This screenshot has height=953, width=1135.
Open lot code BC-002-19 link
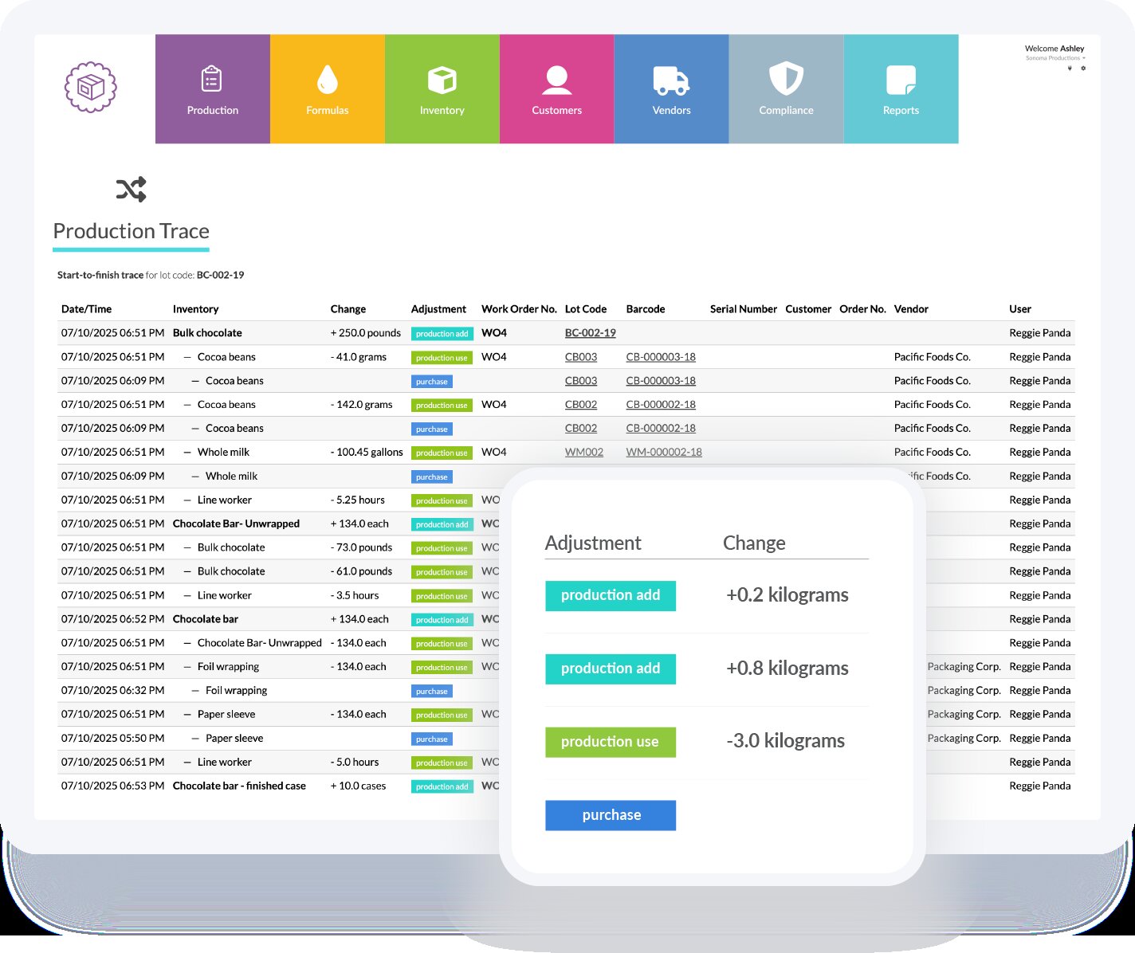(590, 333)
